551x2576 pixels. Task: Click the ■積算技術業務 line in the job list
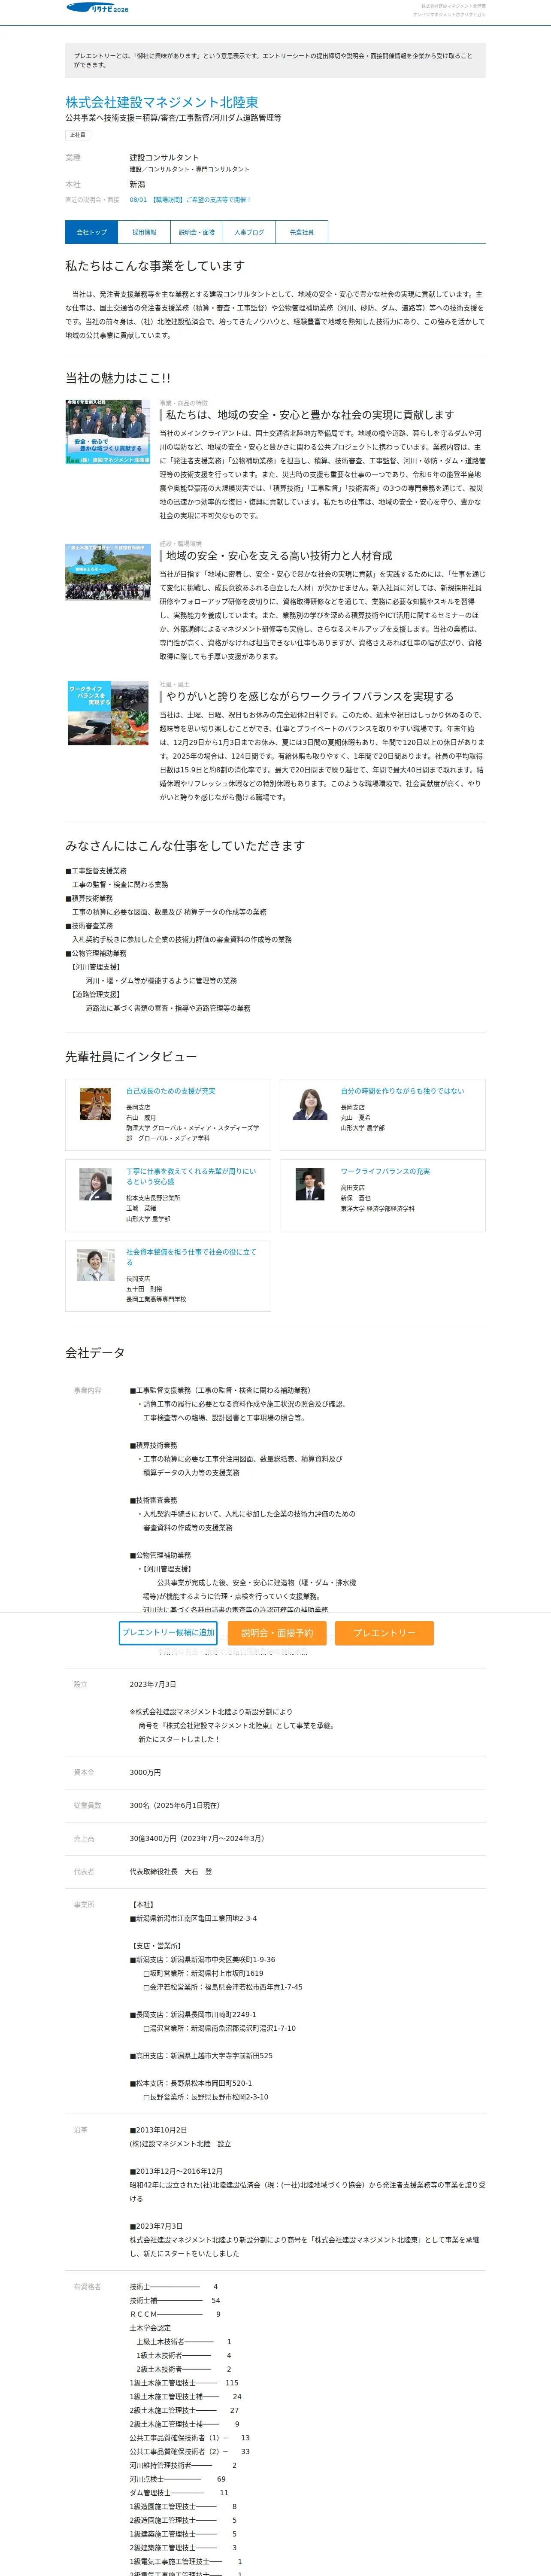pyautogui.click(x=89, y=898)
